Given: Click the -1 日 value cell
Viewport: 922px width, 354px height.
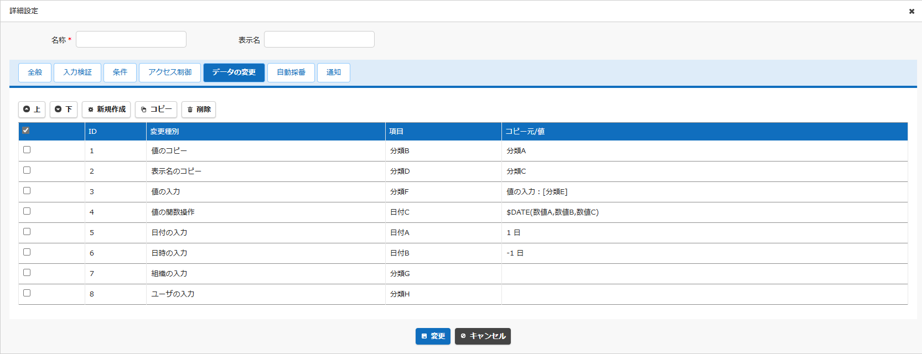Looking at the screenshot, I should [705, 253].
